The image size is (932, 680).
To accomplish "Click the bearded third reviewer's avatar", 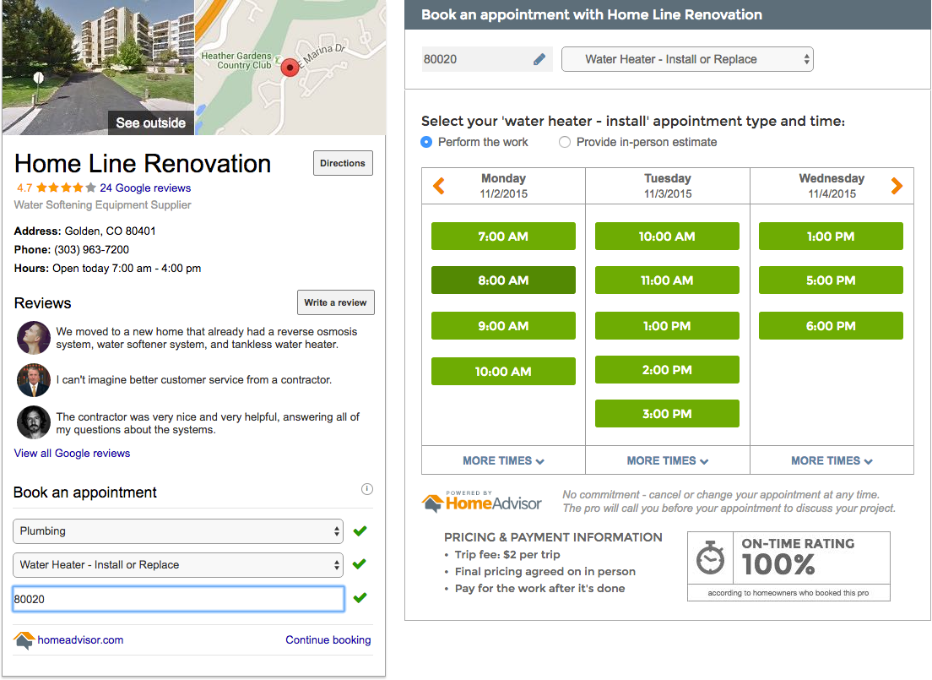I will click(33, 422).
